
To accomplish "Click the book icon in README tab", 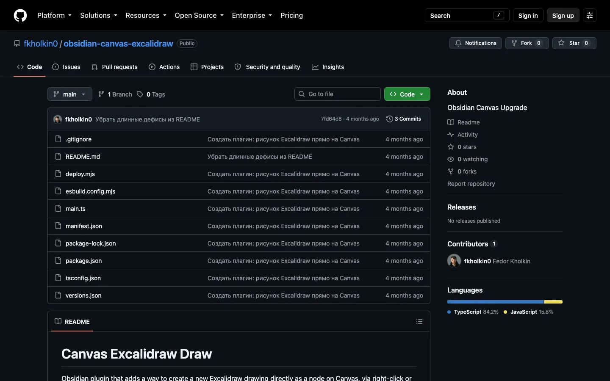I will pos(58,321).
